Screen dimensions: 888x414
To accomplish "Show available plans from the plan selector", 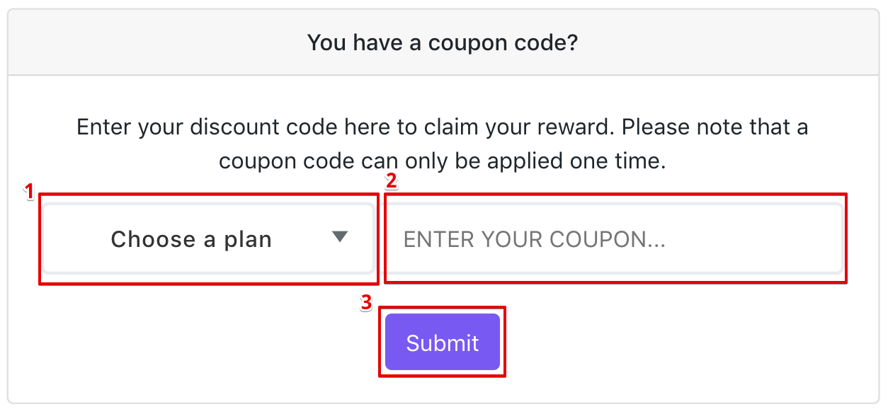I will (x=207, y=239).
